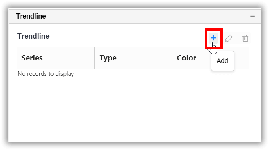
Task: Click the trash Delete trendline icon
Action: coord(245,38)
